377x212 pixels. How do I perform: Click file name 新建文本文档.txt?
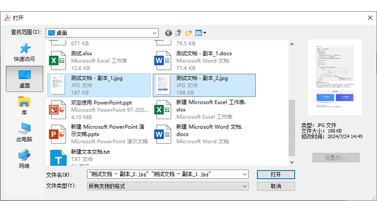(90, 152)
